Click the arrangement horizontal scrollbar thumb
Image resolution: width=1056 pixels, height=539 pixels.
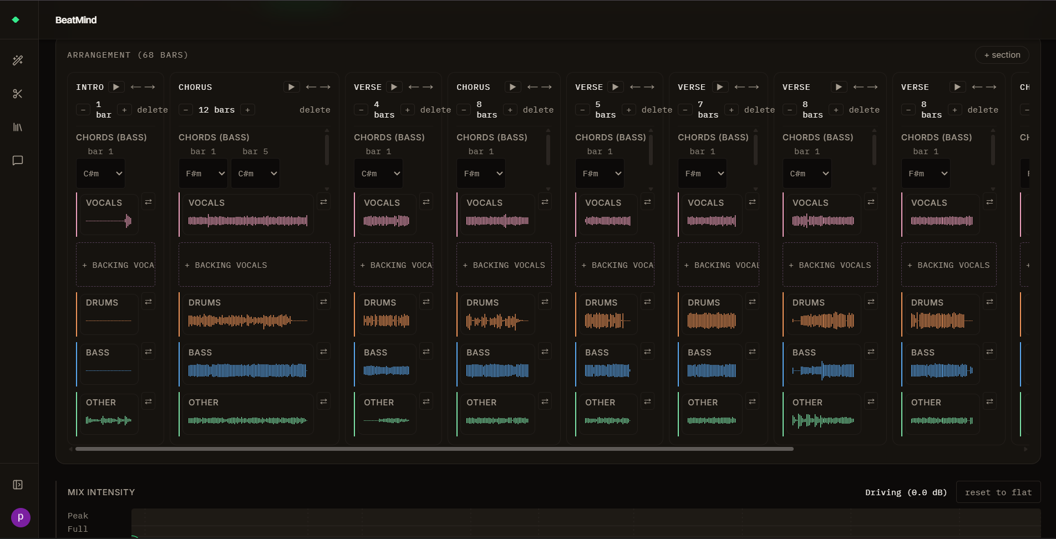434,449
